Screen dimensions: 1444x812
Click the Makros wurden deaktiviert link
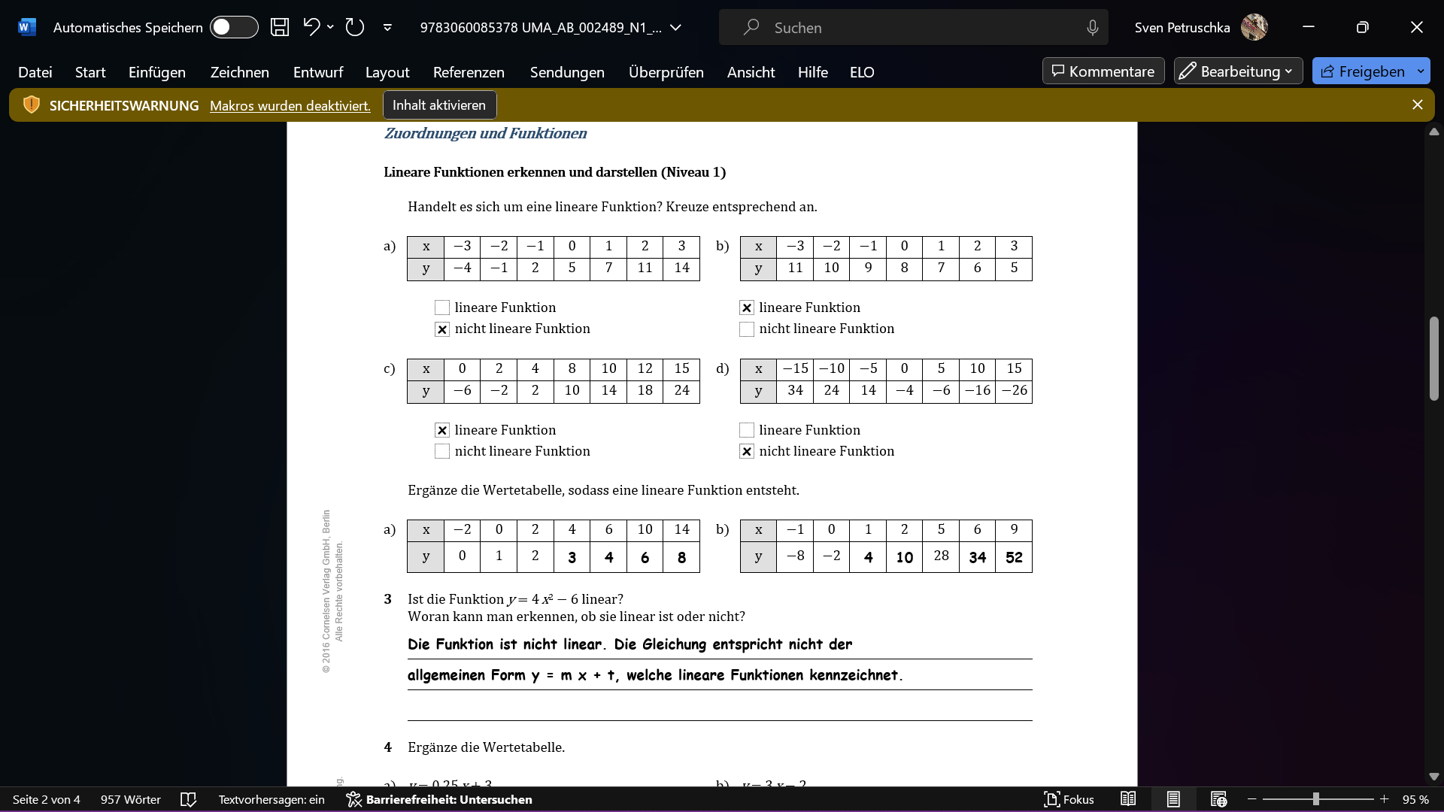tap(290, 106)
